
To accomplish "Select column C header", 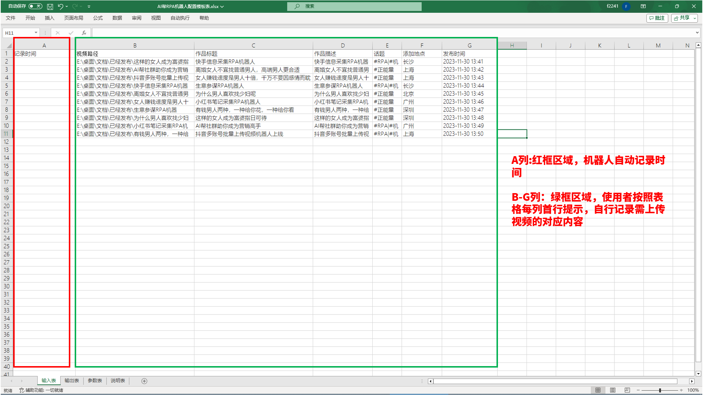I will [x=253, y=46].
